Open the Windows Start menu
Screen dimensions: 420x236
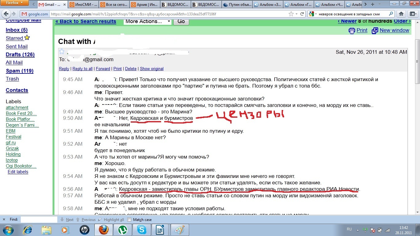coord(8,230)
